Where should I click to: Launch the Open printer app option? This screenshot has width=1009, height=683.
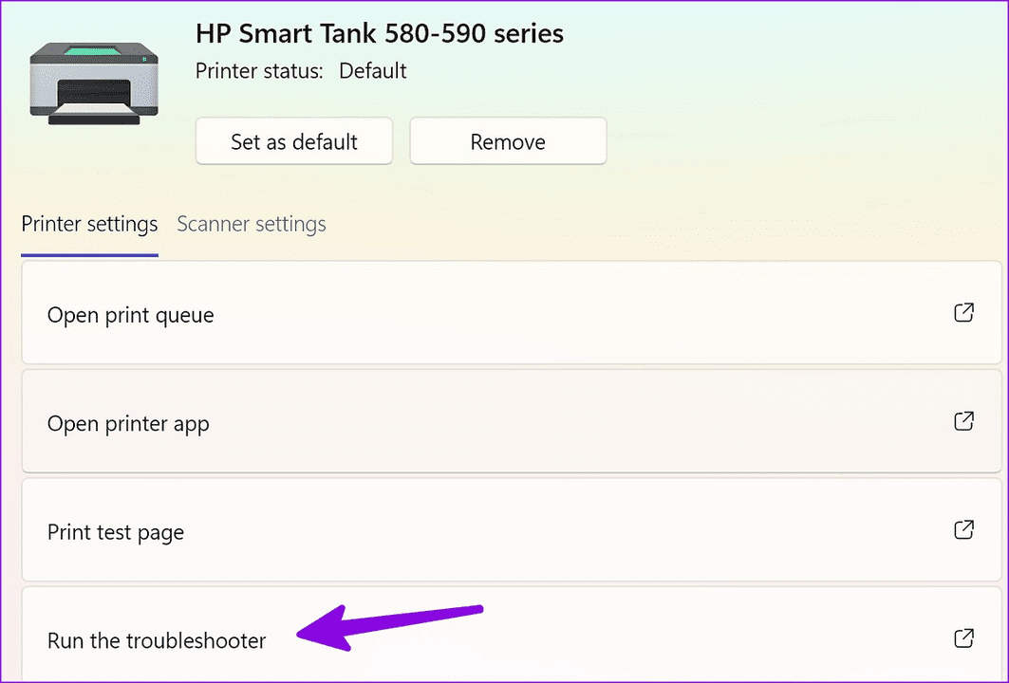click(x=128, y=423)
